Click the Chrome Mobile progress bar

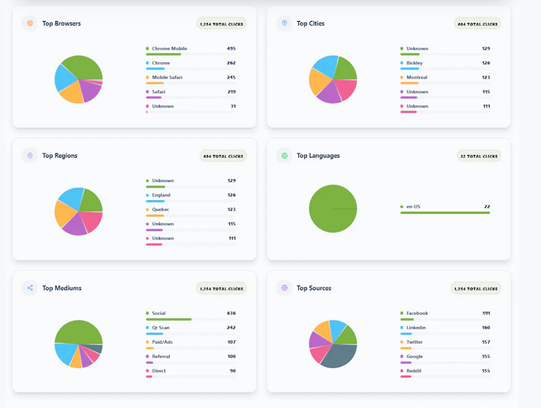point(191,54)
